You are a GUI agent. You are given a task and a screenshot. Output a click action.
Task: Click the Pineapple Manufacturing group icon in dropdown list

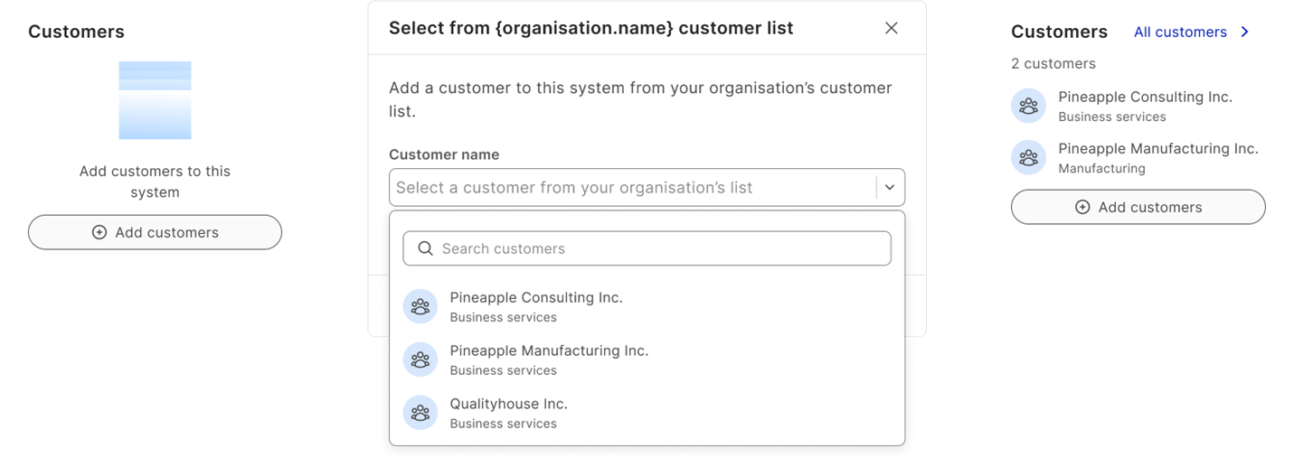click(420, 360)
